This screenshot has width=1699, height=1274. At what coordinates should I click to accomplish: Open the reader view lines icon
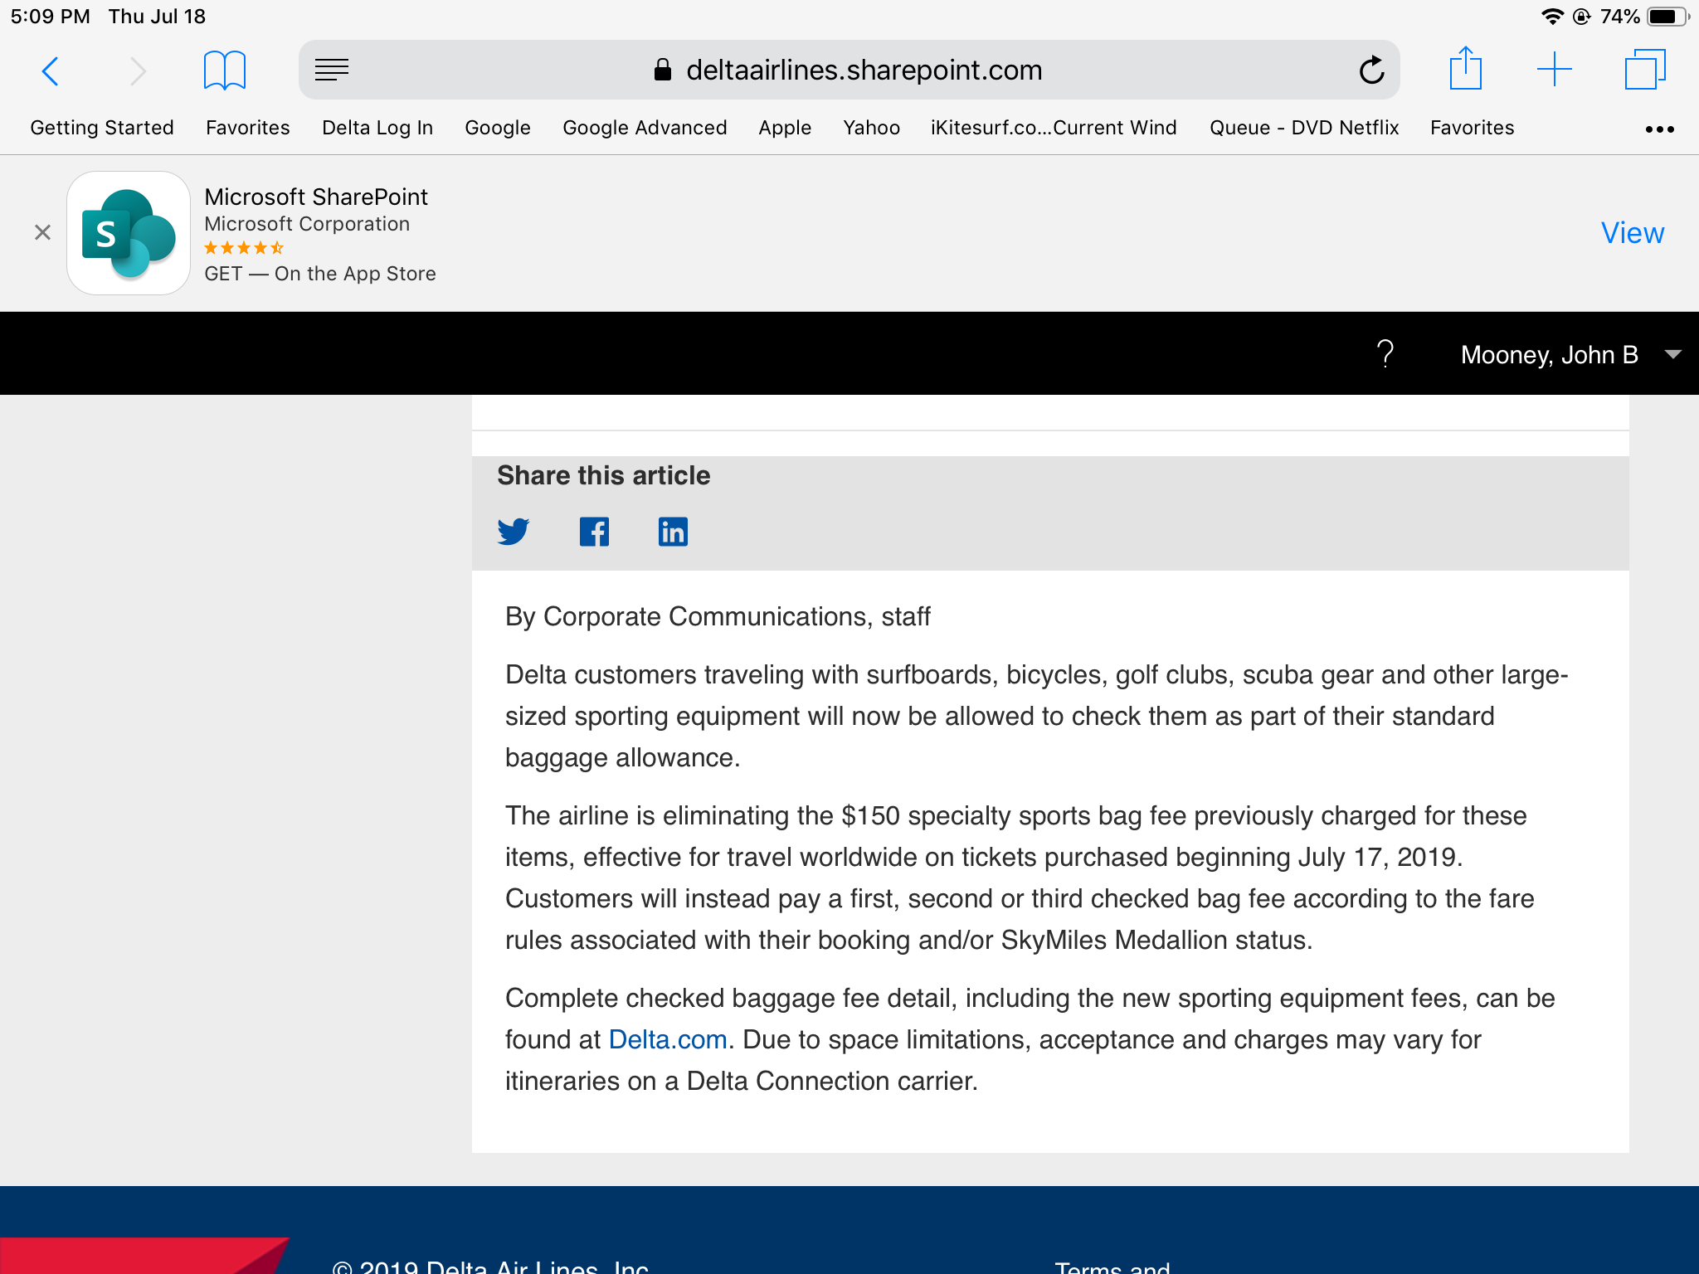coord(332,70)
